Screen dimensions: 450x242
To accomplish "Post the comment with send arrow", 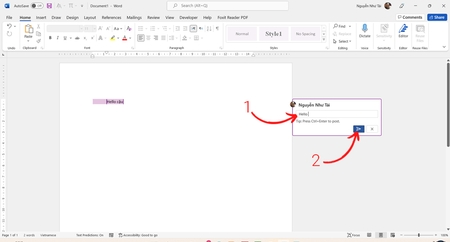I will [x=359, y=129].
